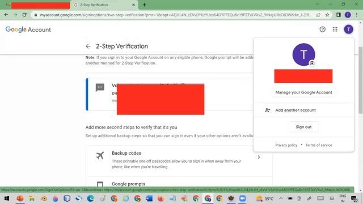Image resolution: width=363 pixels, height=204 pixels.
Task: Click the ENG IN language indicator
Action: [343, 198]
